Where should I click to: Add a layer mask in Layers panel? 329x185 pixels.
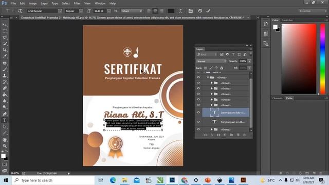218,135
